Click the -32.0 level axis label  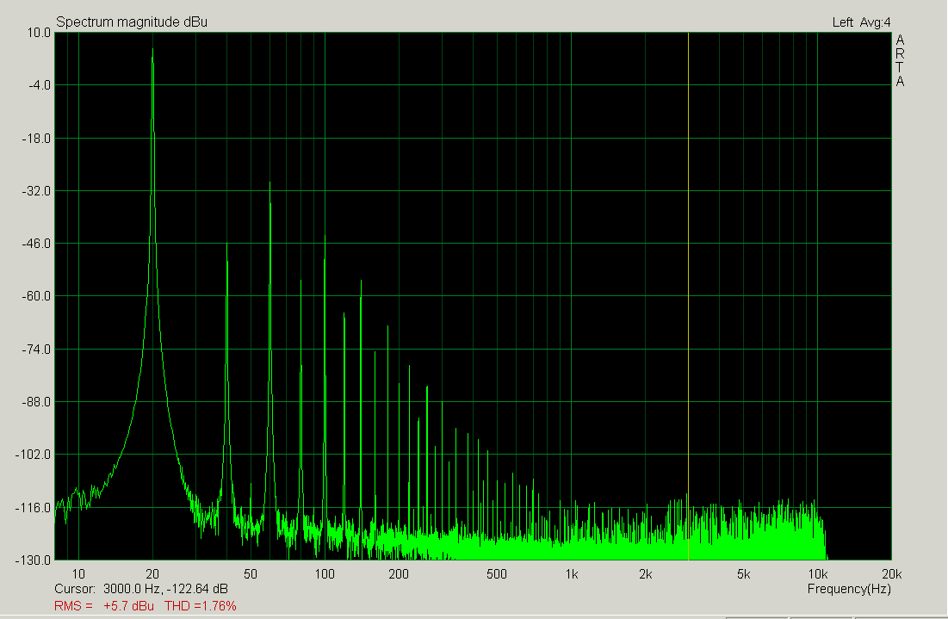click(x=37, y=191)
